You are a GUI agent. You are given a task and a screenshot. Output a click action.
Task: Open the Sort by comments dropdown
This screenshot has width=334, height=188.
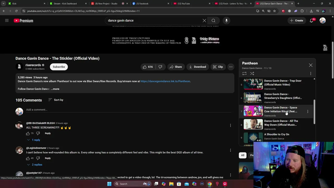pyautogui.click(x=56, y=100)
